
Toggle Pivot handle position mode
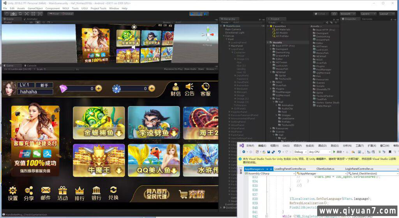(x=53, y=14)
